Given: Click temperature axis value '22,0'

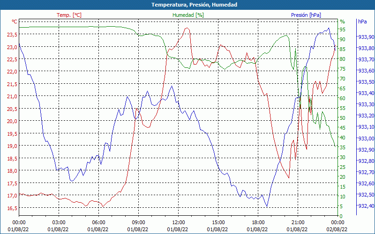Looking at the screenshot, I should coord(12,72).
